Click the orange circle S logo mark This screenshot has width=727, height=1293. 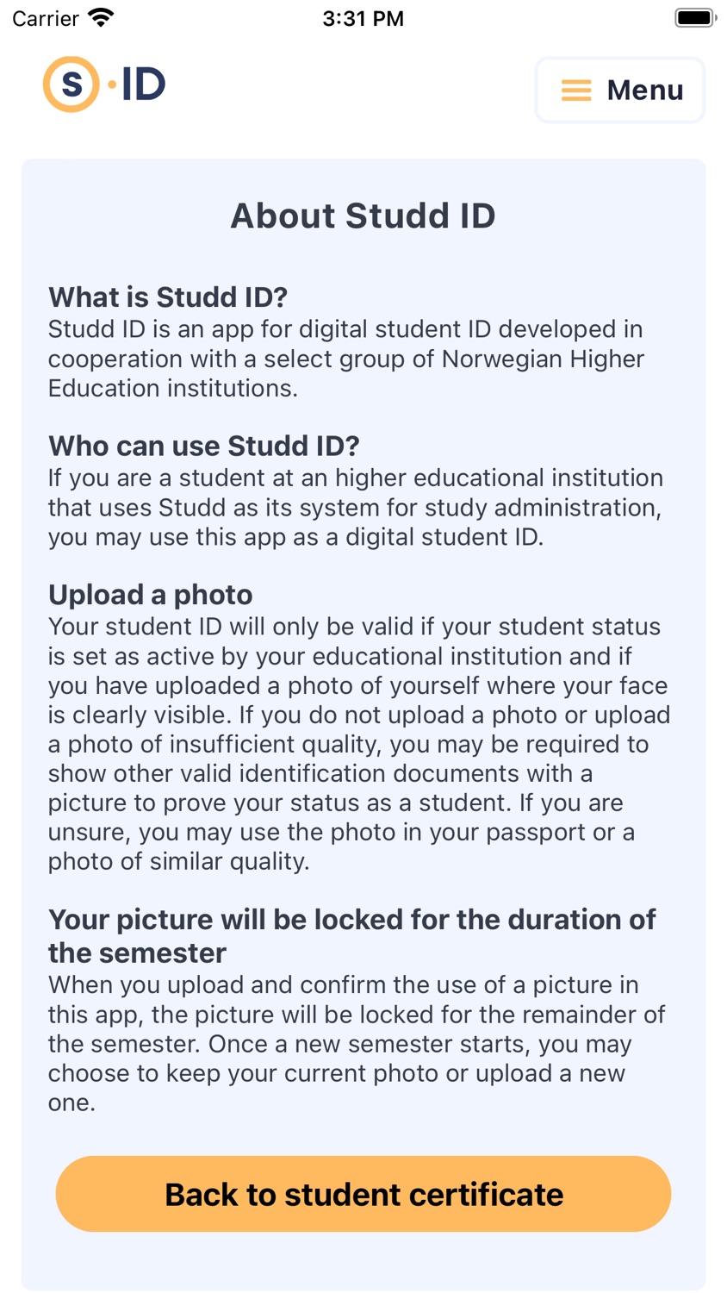click(71, 84)
